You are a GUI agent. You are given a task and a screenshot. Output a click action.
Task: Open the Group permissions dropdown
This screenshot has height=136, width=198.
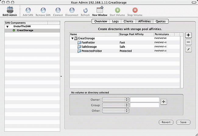point(115,105)
